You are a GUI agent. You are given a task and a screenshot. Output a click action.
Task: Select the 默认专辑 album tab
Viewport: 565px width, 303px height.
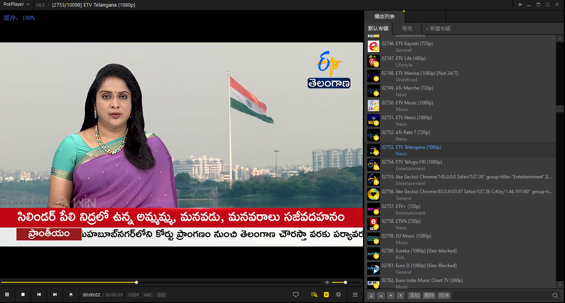coord(378,28)
